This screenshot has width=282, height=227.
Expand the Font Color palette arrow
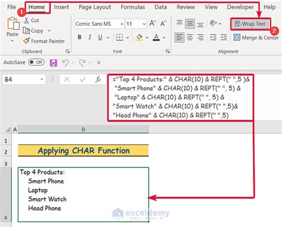click(x=164, y=38)
